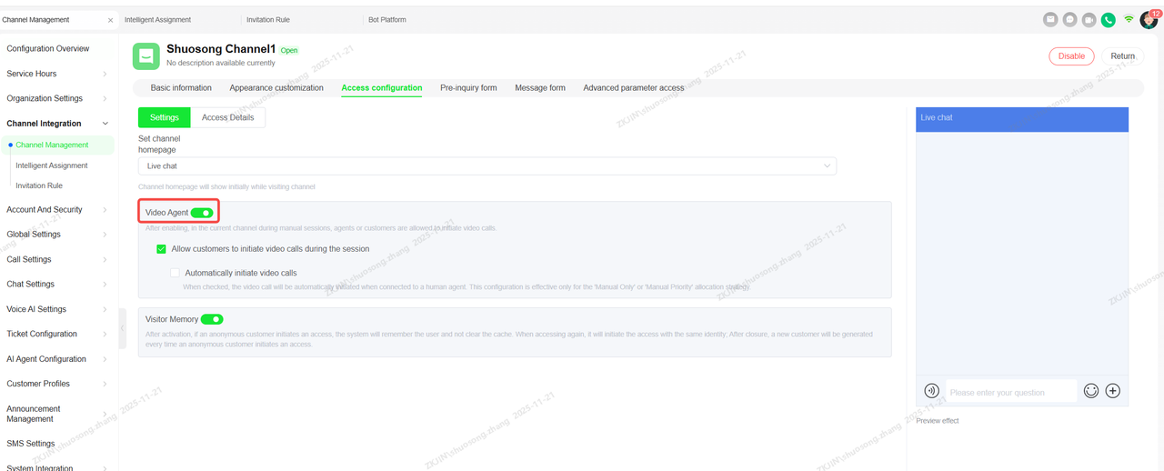Open the emoji picker in chat preview
Screen dimensions: 1164x471
pos(1090,391)
